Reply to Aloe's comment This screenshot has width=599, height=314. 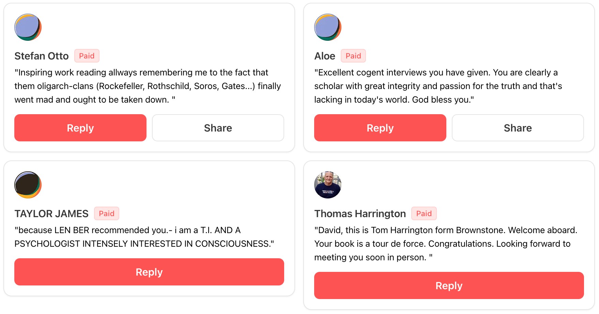(x=380, y=128)
